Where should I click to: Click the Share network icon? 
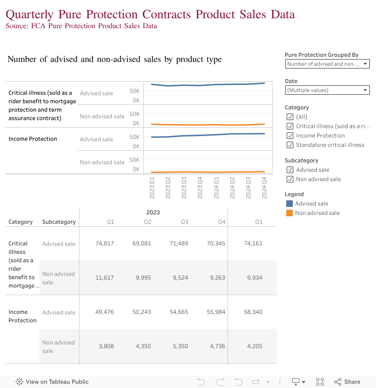(x=337, y=382)
